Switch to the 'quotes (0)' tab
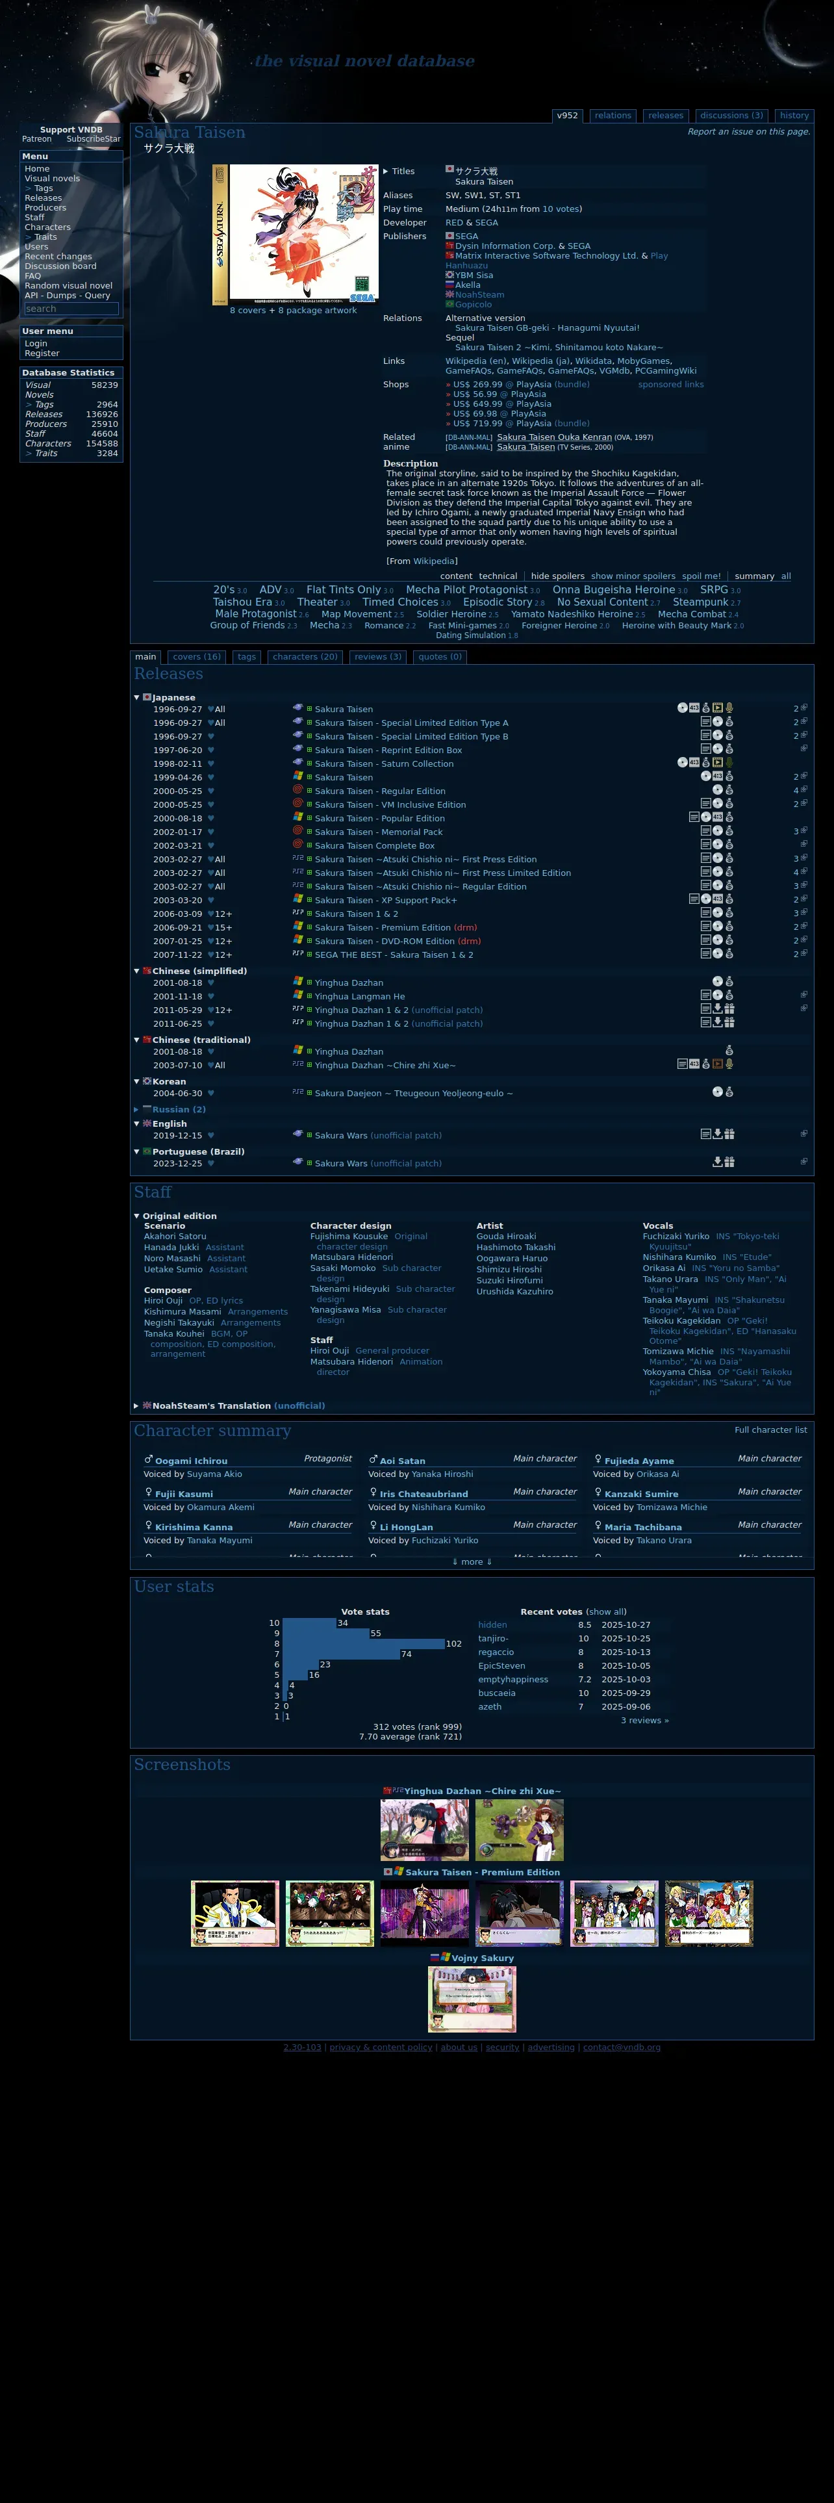The height and width of the screenshot is (2503, 834). click(440, 657)
